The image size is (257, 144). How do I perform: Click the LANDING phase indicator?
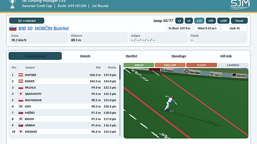pyautogui.click(x=233, y=65)
